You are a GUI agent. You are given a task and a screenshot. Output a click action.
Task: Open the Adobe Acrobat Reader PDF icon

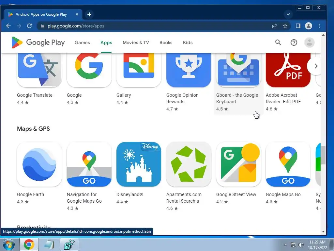coord(288,70)
